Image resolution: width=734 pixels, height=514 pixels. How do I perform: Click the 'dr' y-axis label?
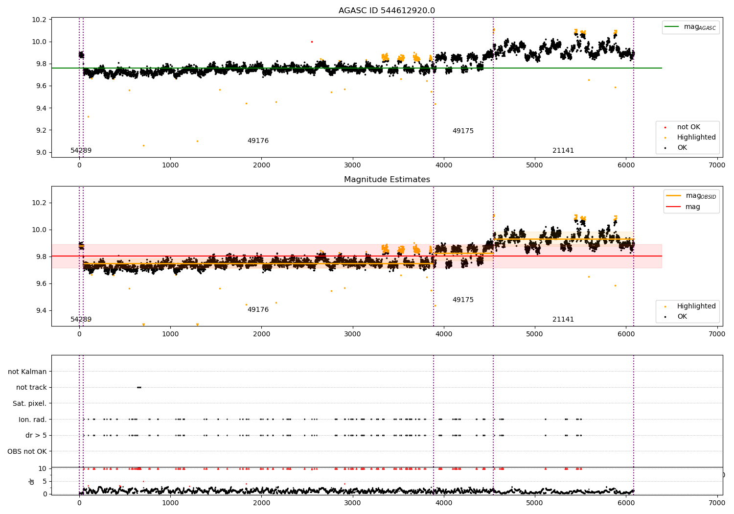coord(32,481)
